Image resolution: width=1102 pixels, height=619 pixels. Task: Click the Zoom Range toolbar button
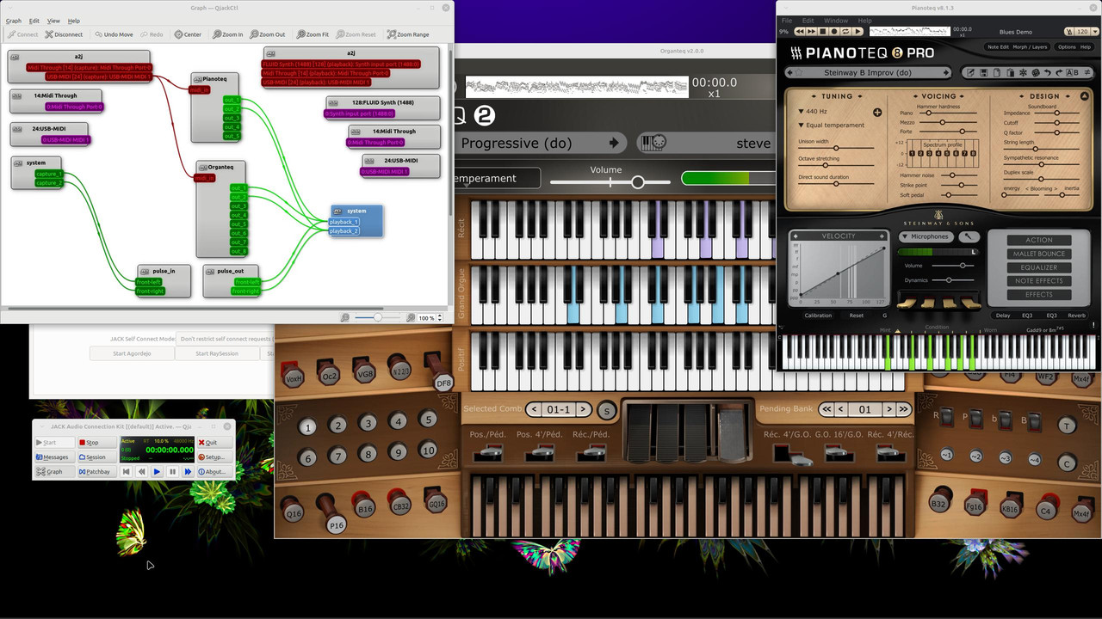tap(409, 34)
